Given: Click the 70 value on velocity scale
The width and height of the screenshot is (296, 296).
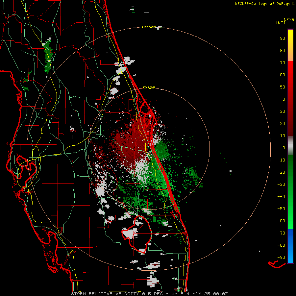Looking at the screenshot, I should (283, 63).
